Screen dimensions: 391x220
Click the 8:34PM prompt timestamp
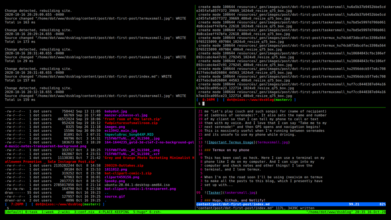pos(209,100)
